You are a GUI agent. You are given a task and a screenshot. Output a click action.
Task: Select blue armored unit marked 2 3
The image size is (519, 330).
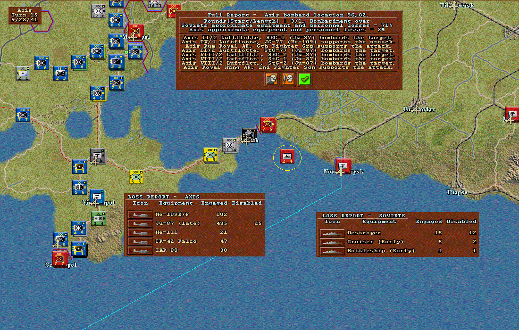point(60,74)
